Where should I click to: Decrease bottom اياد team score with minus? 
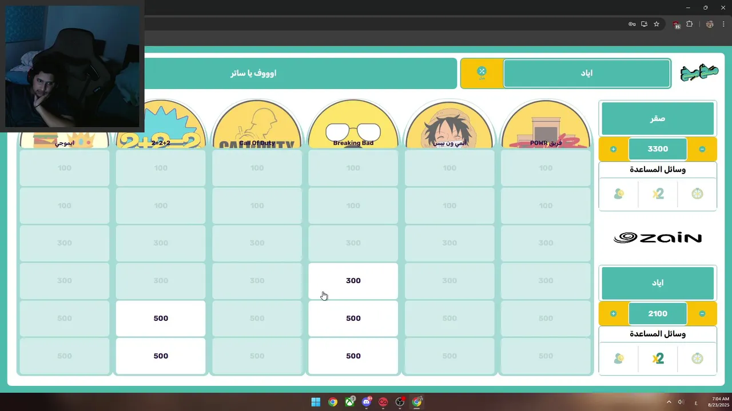coord(702,313)
